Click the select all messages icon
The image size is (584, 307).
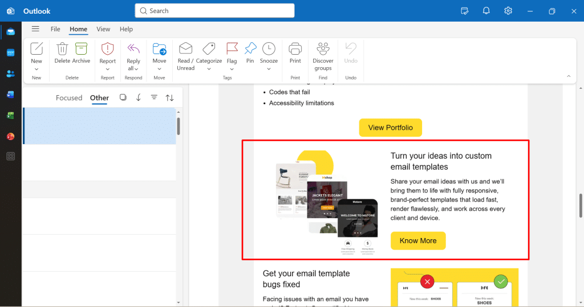123,97
